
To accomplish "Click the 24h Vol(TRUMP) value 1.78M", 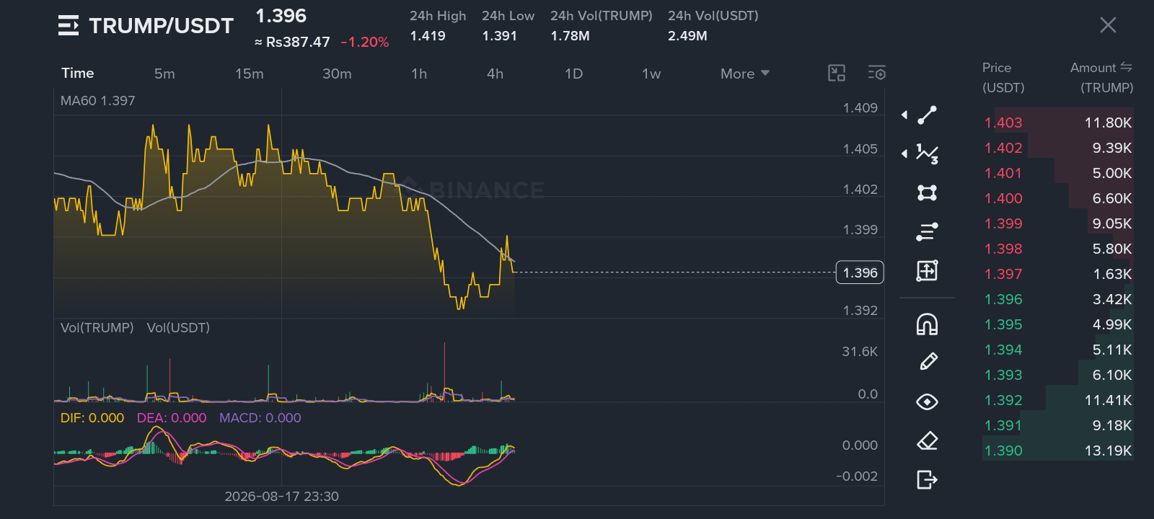I will 570,36.
